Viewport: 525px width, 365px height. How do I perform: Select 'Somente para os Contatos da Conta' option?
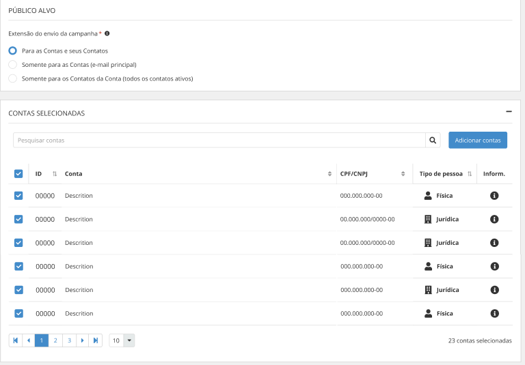pos(12,78)
